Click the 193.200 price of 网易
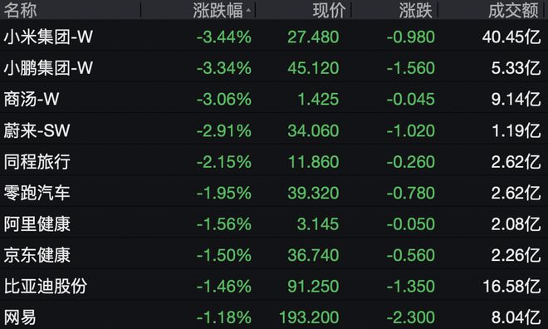The image size is (548, 329). pyautogui.click(x=309, y=317)
